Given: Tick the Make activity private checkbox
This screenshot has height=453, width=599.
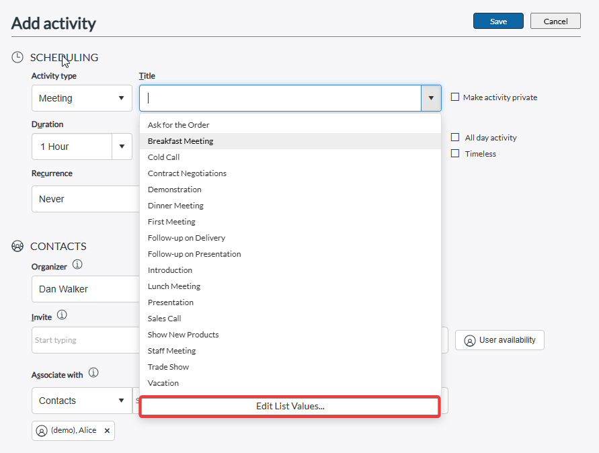Looking at the screenshot, I should [455, 97].
